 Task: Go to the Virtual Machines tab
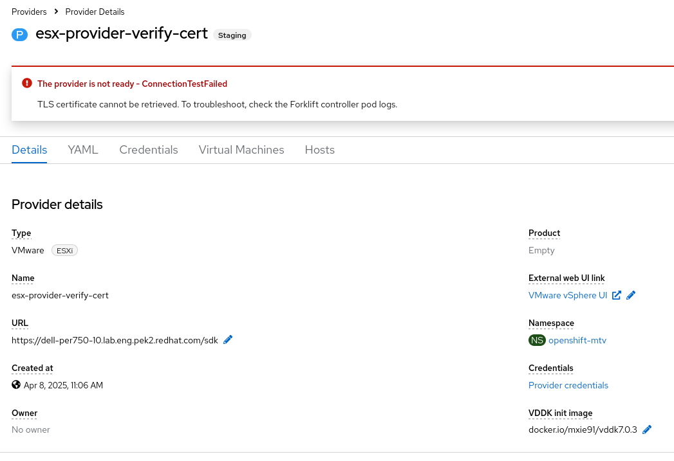pyautogui.click(x=241, y=150)
